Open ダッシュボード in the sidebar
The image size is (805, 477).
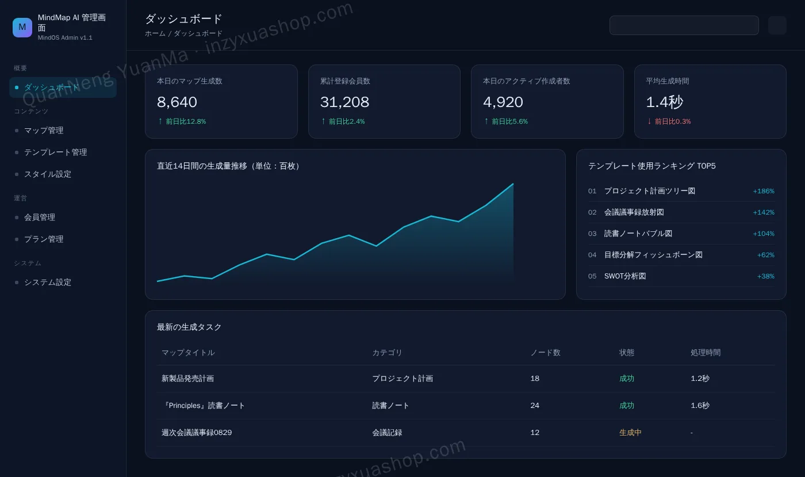(x=63, y=87)
